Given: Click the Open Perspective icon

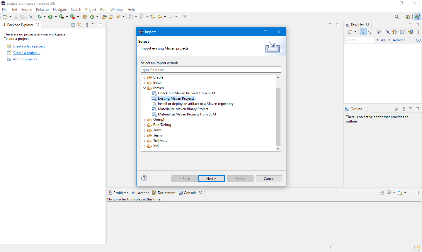Looking at the screenshot, I should (x=408, y=17).
